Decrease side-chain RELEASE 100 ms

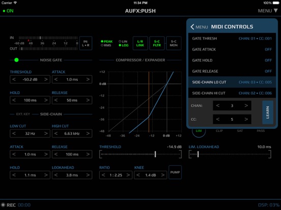point(56,154)
